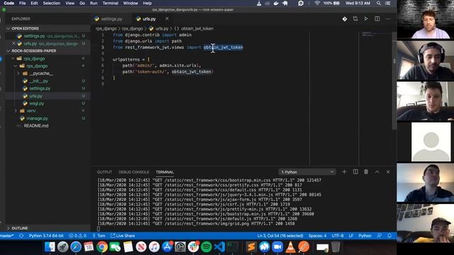Screen dimensions: 454x255
Task: Expand the __pycache__ folder
Action: 41,74
